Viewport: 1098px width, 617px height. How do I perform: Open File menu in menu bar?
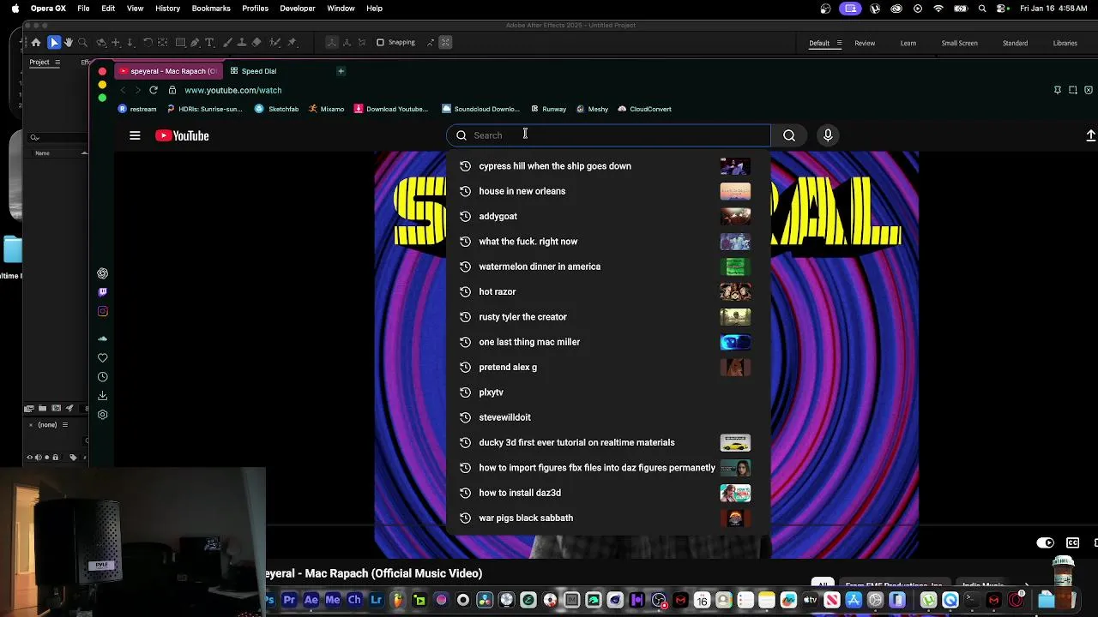tap(83, 9)
